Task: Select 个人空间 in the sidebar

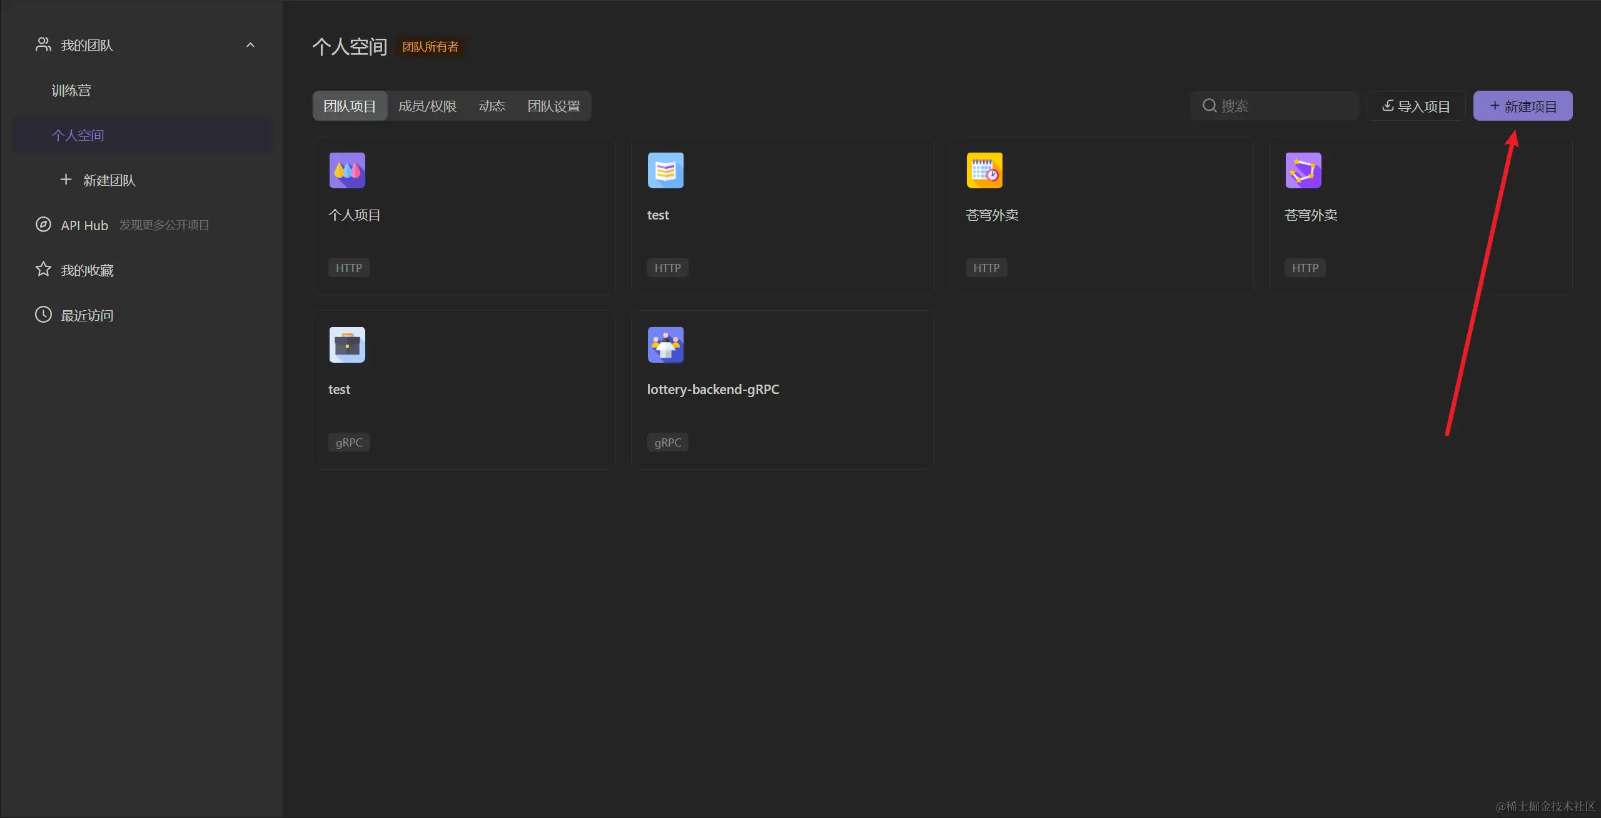Action: pyautogui.click(x=78, y=136)
